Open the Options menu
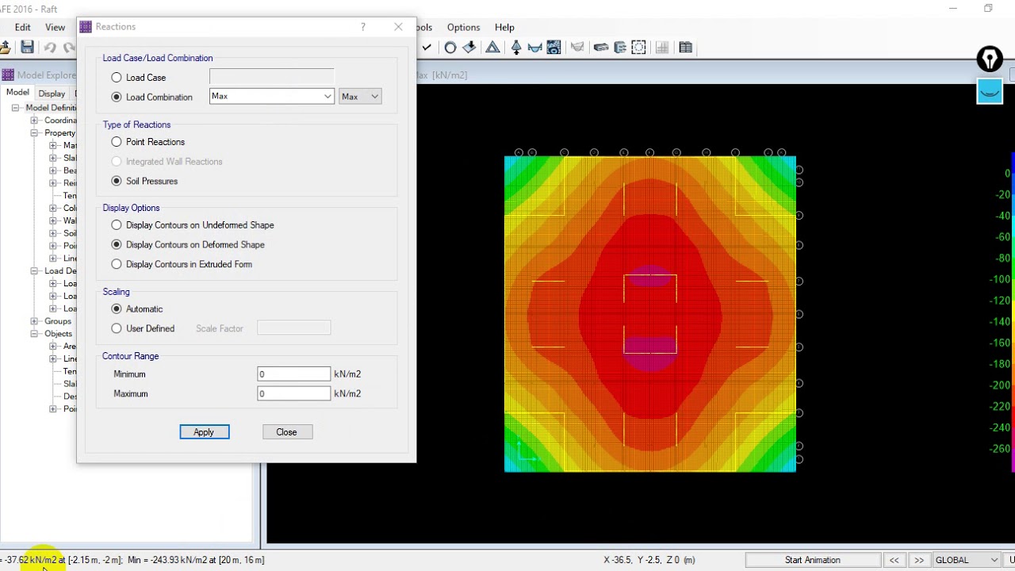This screenshot has height=571, width=1015. coord(463,27)
